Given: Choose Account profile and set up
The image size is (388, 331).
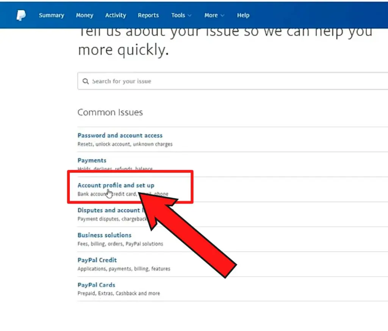Looking at the screenshot, I should (116, 185).
